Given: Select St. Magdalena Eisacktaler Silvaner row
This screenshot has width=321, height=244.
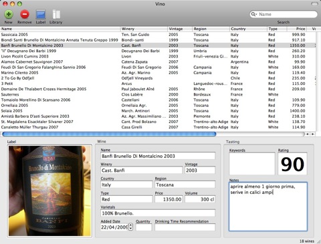Looking at the screenshot, I should [158, 122].
